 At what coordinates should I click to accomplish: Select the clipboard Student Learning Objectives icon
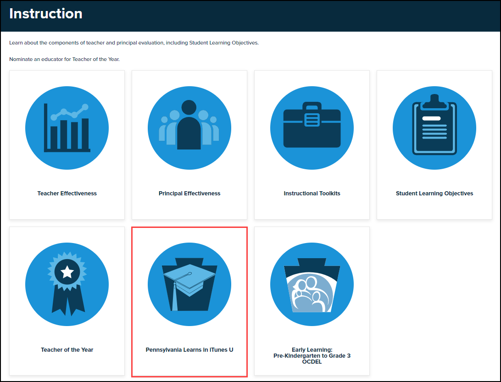(x=434, y=128)
